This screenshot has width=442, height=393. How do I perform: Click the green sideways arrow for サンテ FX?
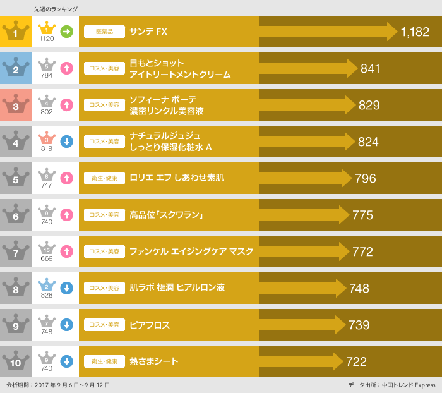[66, 32]
